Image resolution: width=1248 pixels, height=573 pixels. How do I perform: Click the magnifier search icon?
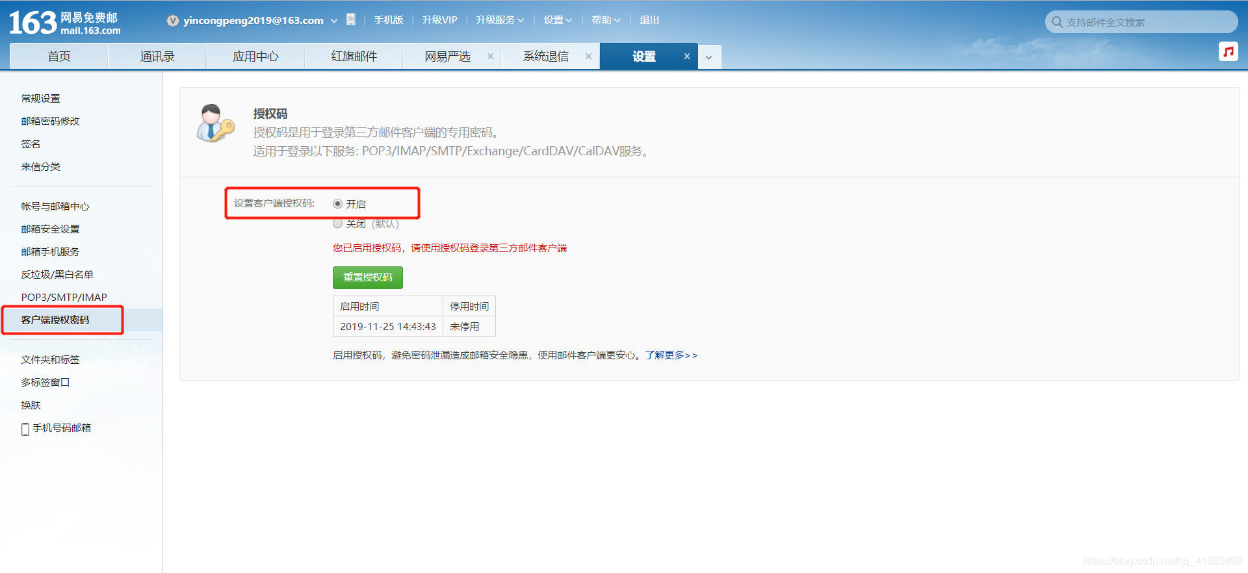(1057, 22)
